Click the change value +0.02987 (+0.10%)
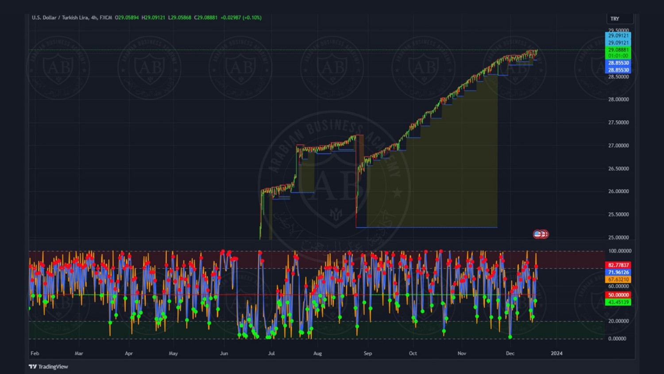 click(x=241, y=18)
